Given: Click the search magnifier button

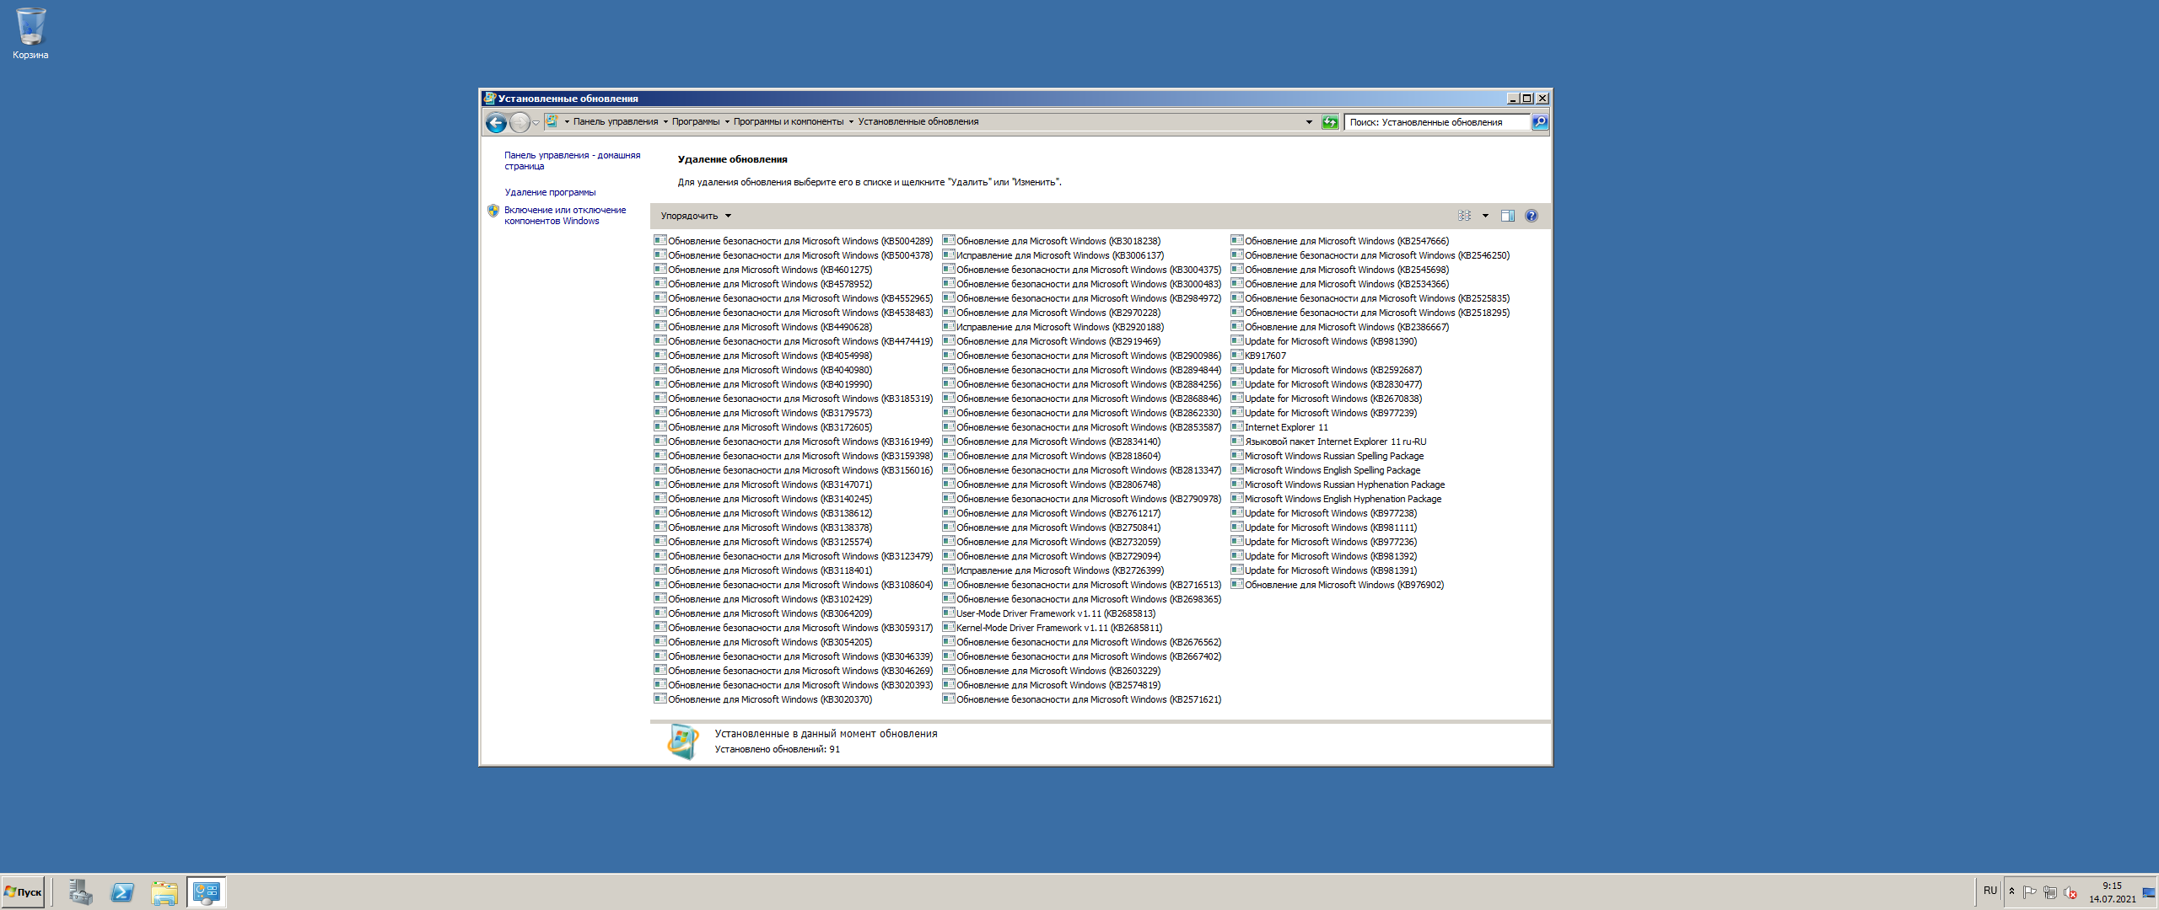Looking at the screenshot, I should click(x=1540, y=122).
